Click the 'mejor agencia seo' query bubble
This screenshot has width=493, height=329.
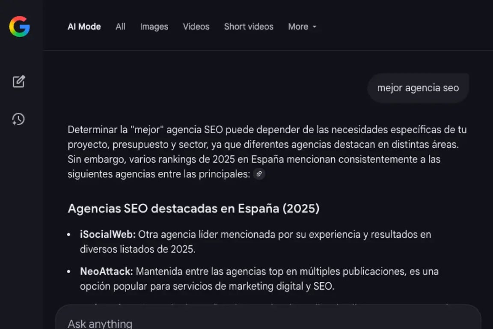(418, 88)
